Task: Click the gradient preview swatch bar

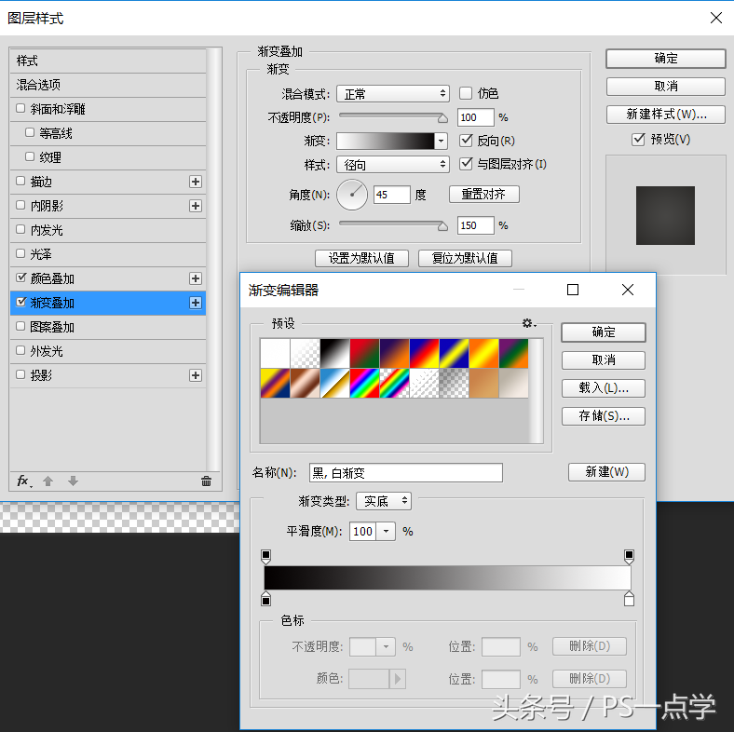Action: [x=386, y=141]
